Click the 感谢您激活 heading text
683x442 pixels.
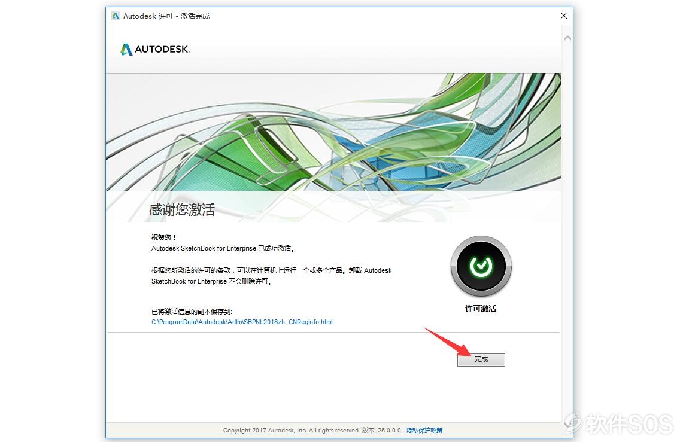182,210
